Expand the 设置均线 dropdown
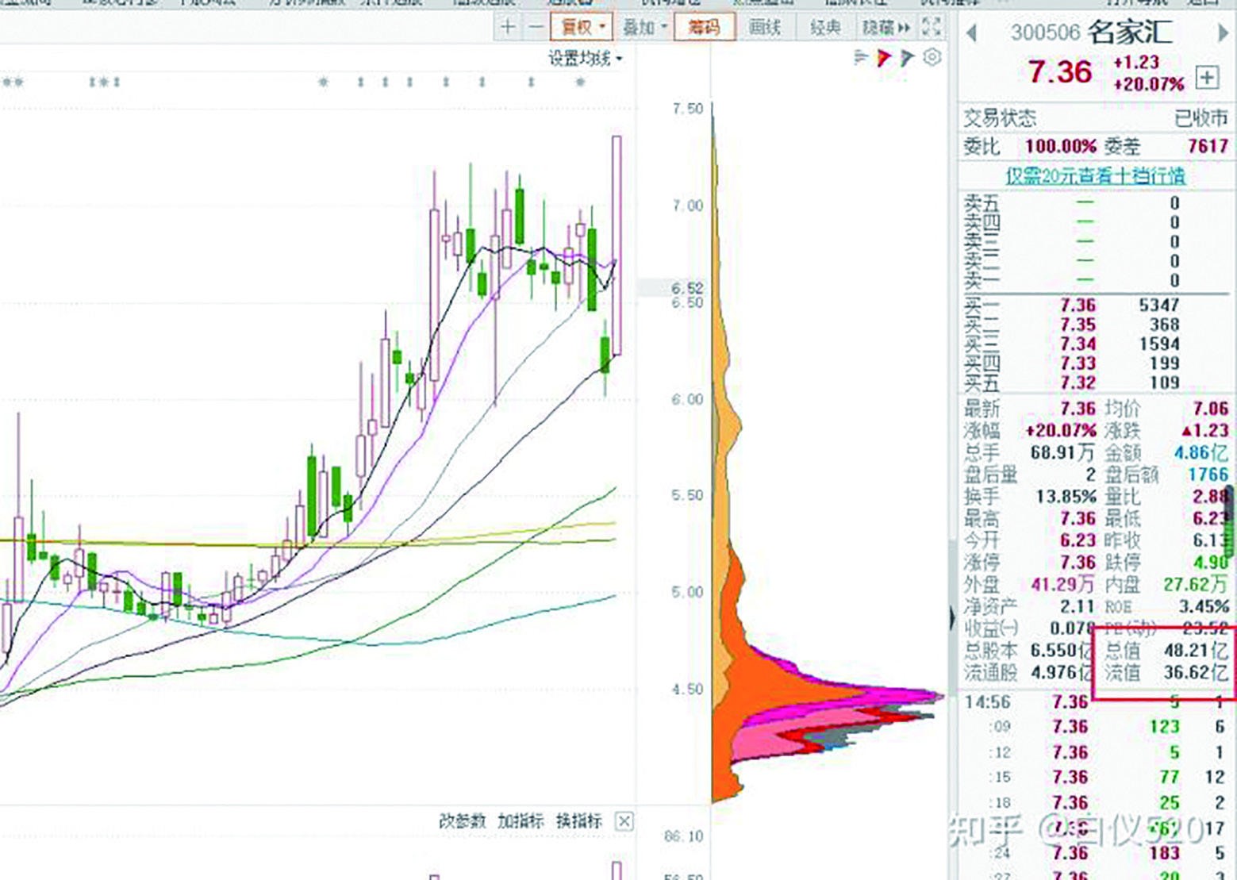The width and height of the screenshot is (1237, 880). [585, 58]
